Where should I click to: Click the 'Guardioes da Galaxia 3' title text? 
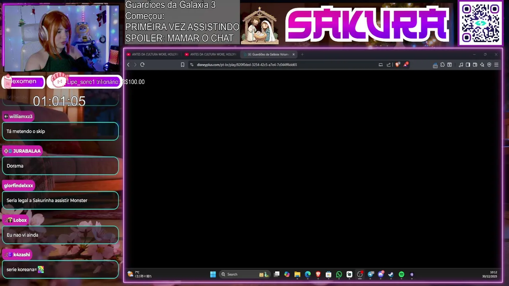point(170,5)
